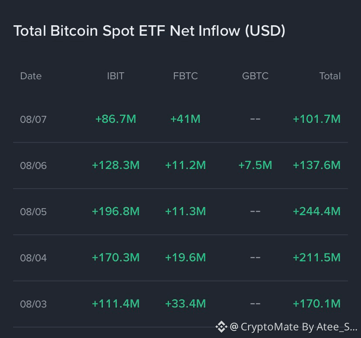Open the CryptoMate By Atee_S watermark link
The width and height of the screenshot is (361, 338).
[x=293, y=327]
